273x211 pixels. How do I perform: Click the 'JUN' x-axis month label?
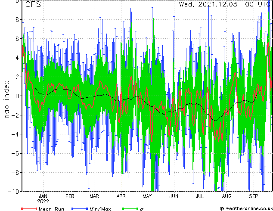(x=174, y=196)
